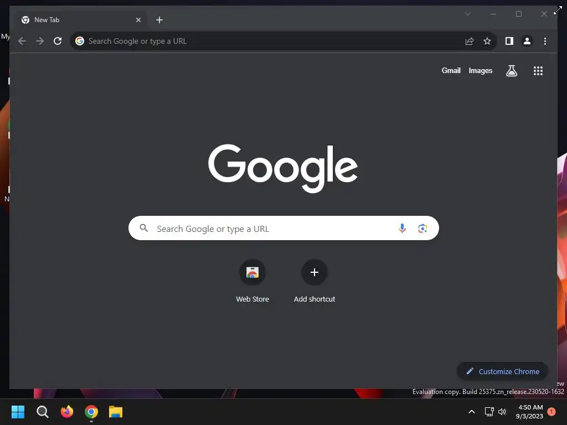Close the New Tab tab

click(138, 20)
